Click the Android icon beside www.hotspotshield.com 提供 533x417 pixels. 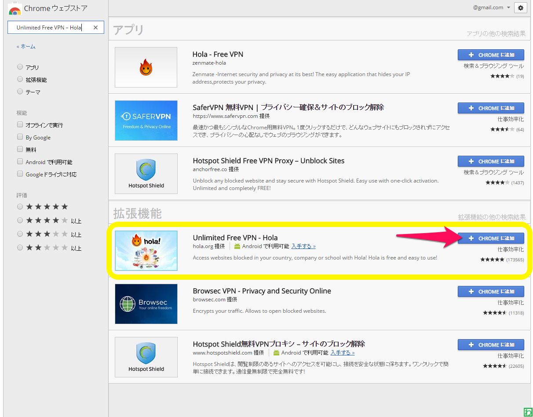[276, 353]
